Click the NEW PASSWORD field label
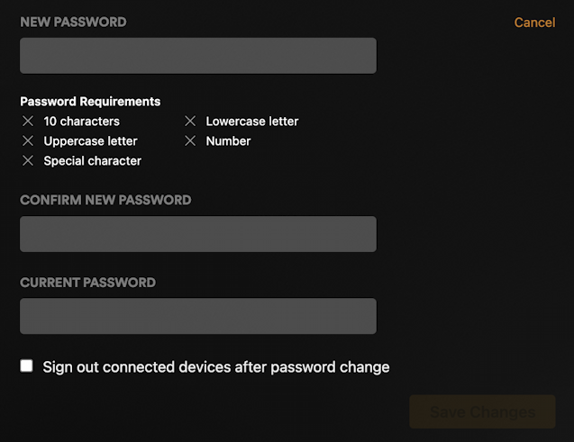This screenshot has height=442, width=574. [73, 22]
